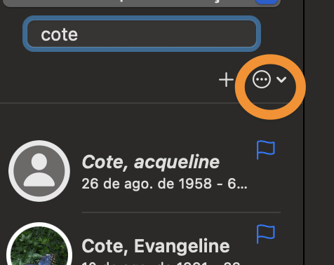
Task: Select the name Cote, acqueline
Action: click(150, 162)
